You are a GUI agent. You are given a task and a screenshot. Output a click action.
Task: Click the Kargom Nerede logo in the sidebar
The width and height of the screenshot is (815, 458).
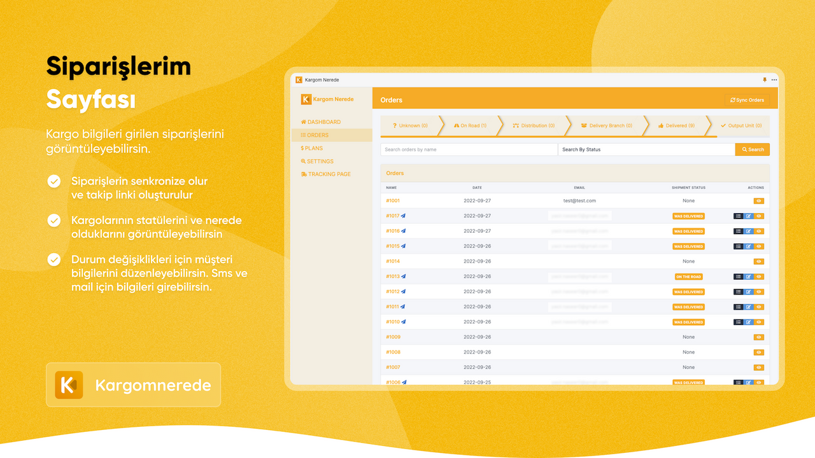pyautogui.click(x=327, y=99)
